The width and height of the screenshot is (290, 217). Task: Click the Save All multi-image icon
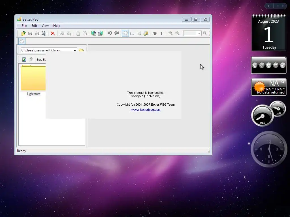click(x=44, y=33)
